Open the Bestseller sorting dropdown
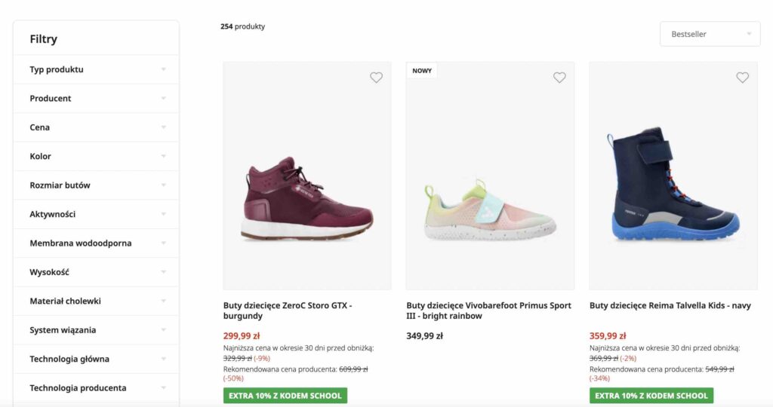The height and width of the screenshot is (407, 773). tap(710, 34)
